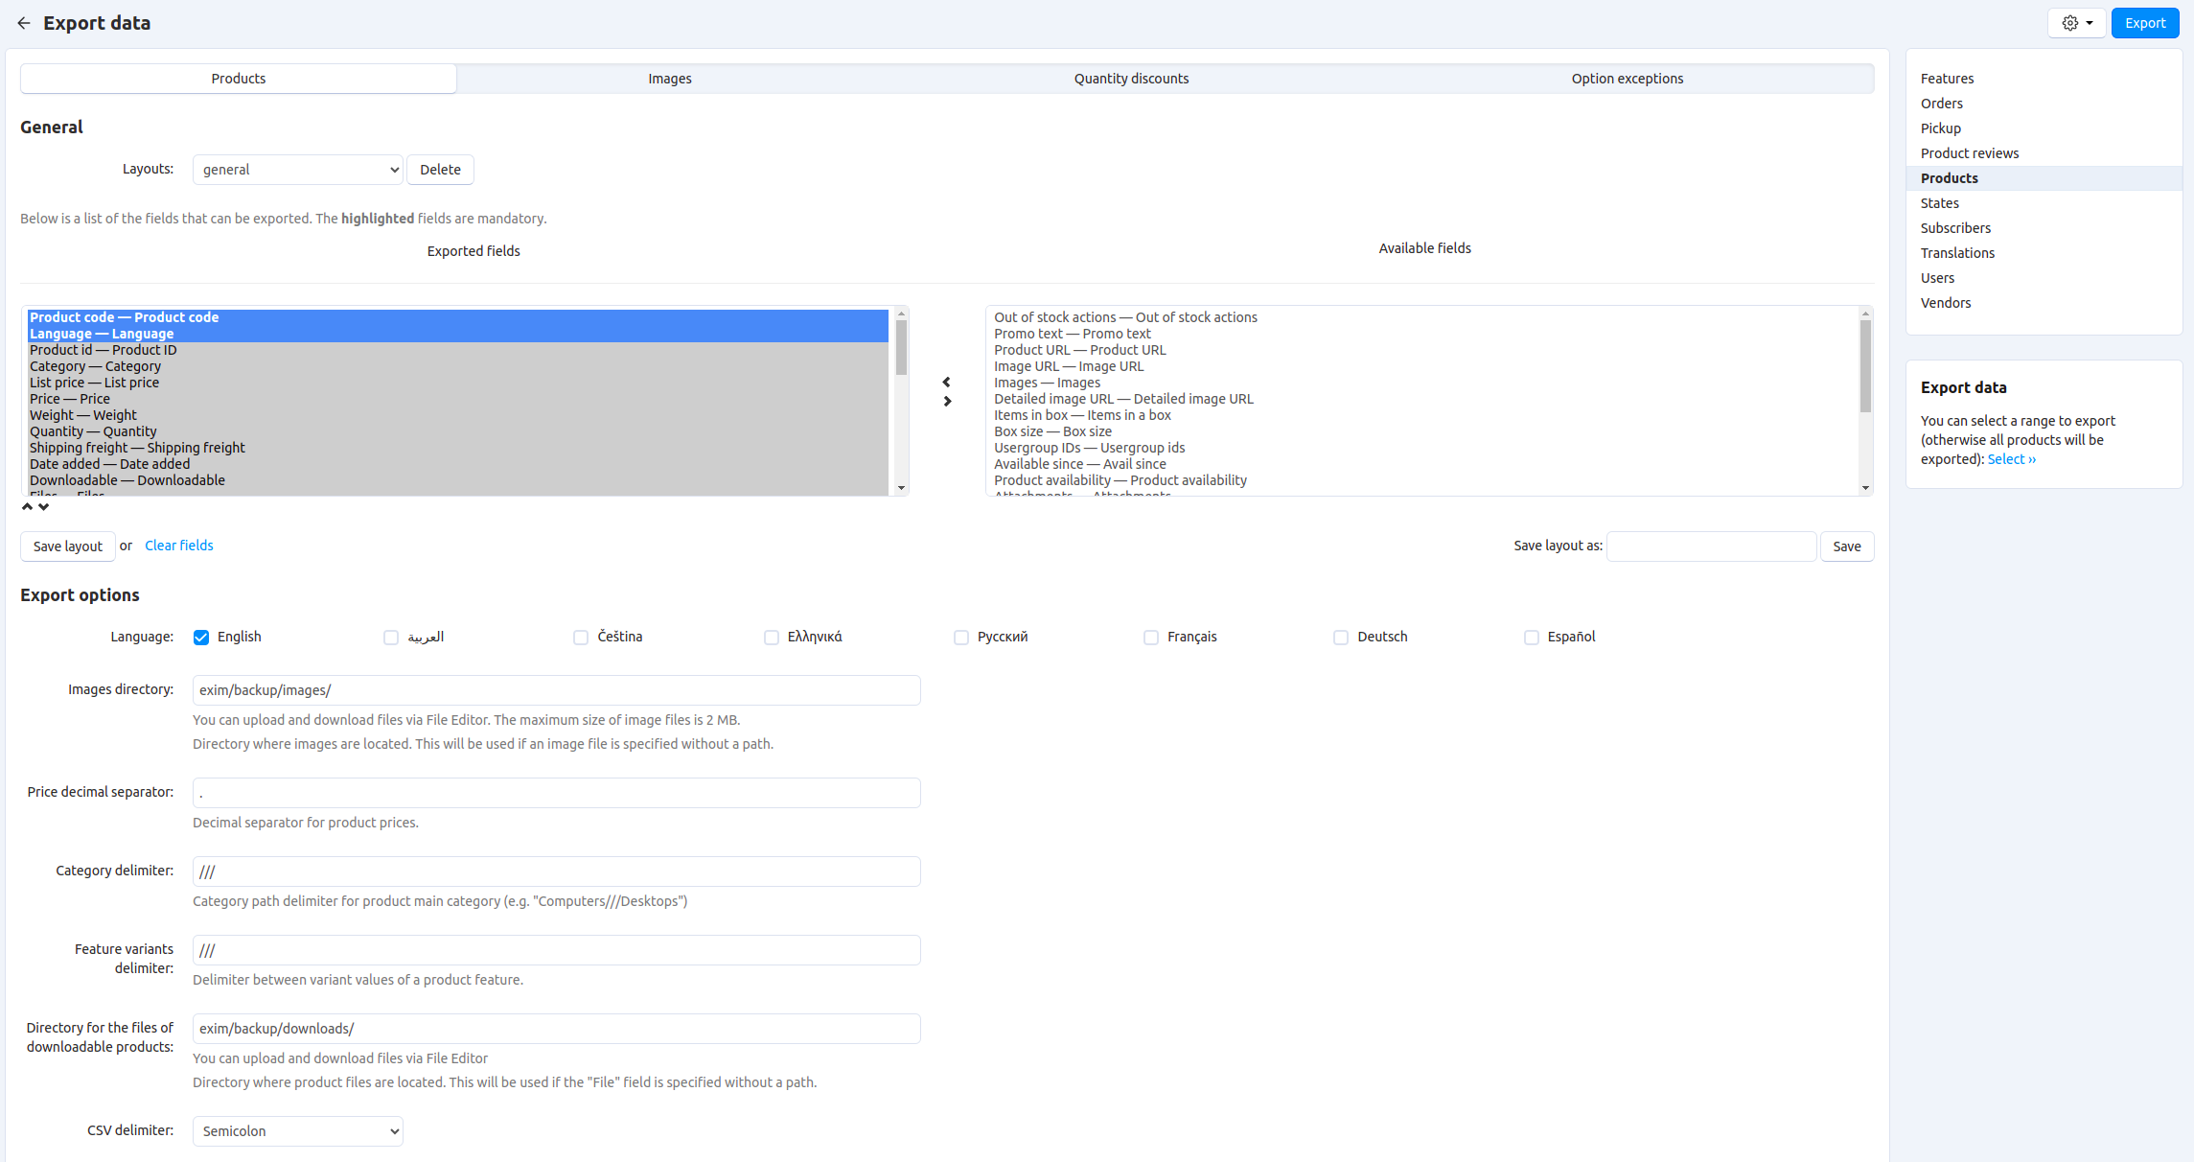Image resolution: width=2194 pixels, height=1162 pixels.
Task: Click the Clear fields link
Action: pyautogui.click(x=179, y=546)
